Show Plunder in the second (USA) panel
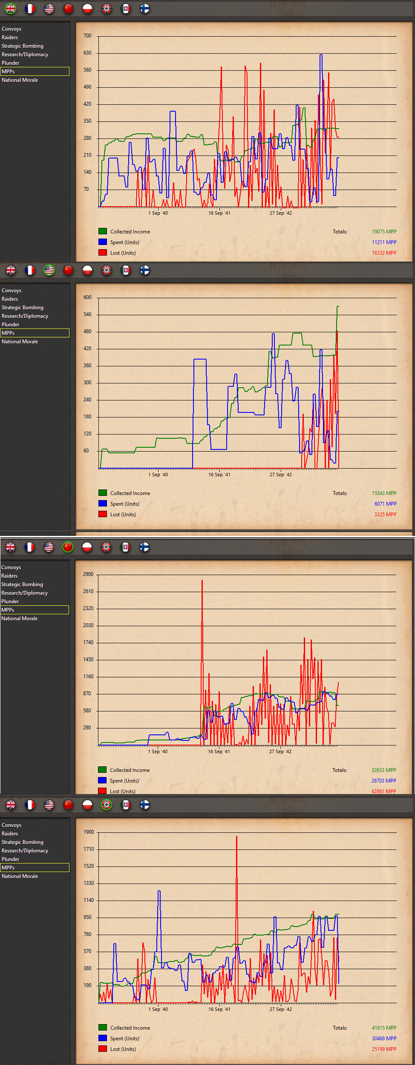Viewport: 415px width, 1065px height. coord(10,325)
